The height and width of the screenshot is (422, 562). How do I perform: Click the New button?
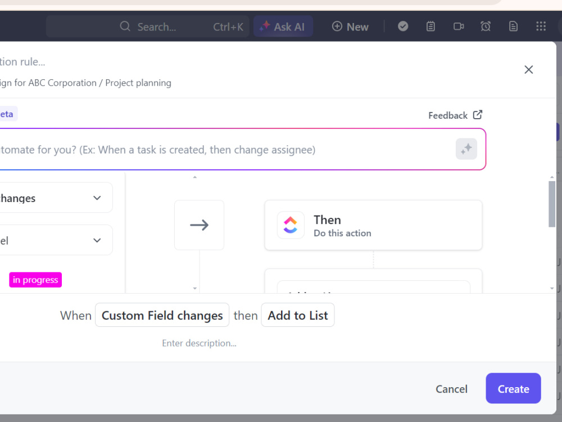pyautogui.click(x=350, y=26)
